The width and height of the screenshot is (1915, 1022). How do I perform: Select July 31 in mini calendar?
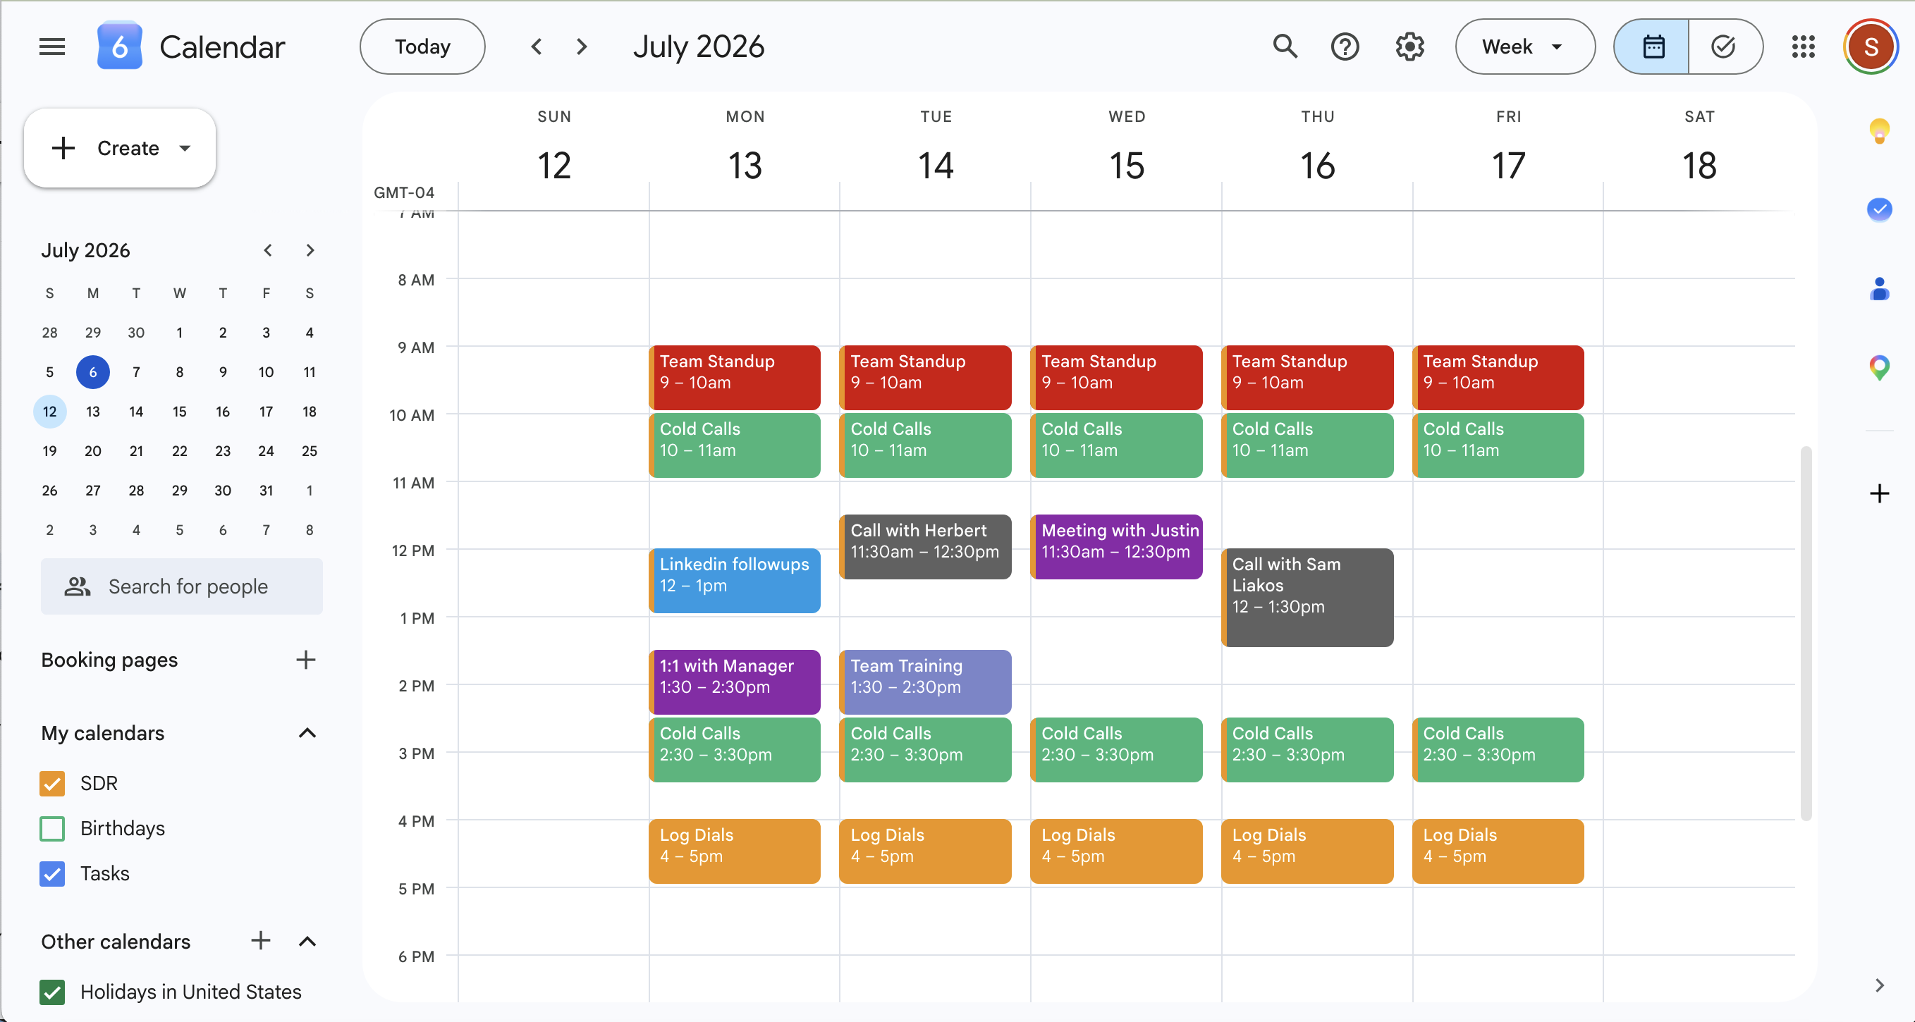click(x=266, y=490)
